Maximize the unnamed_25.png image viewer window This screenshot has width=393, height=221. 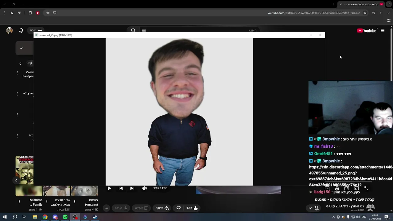coord(311,35)
